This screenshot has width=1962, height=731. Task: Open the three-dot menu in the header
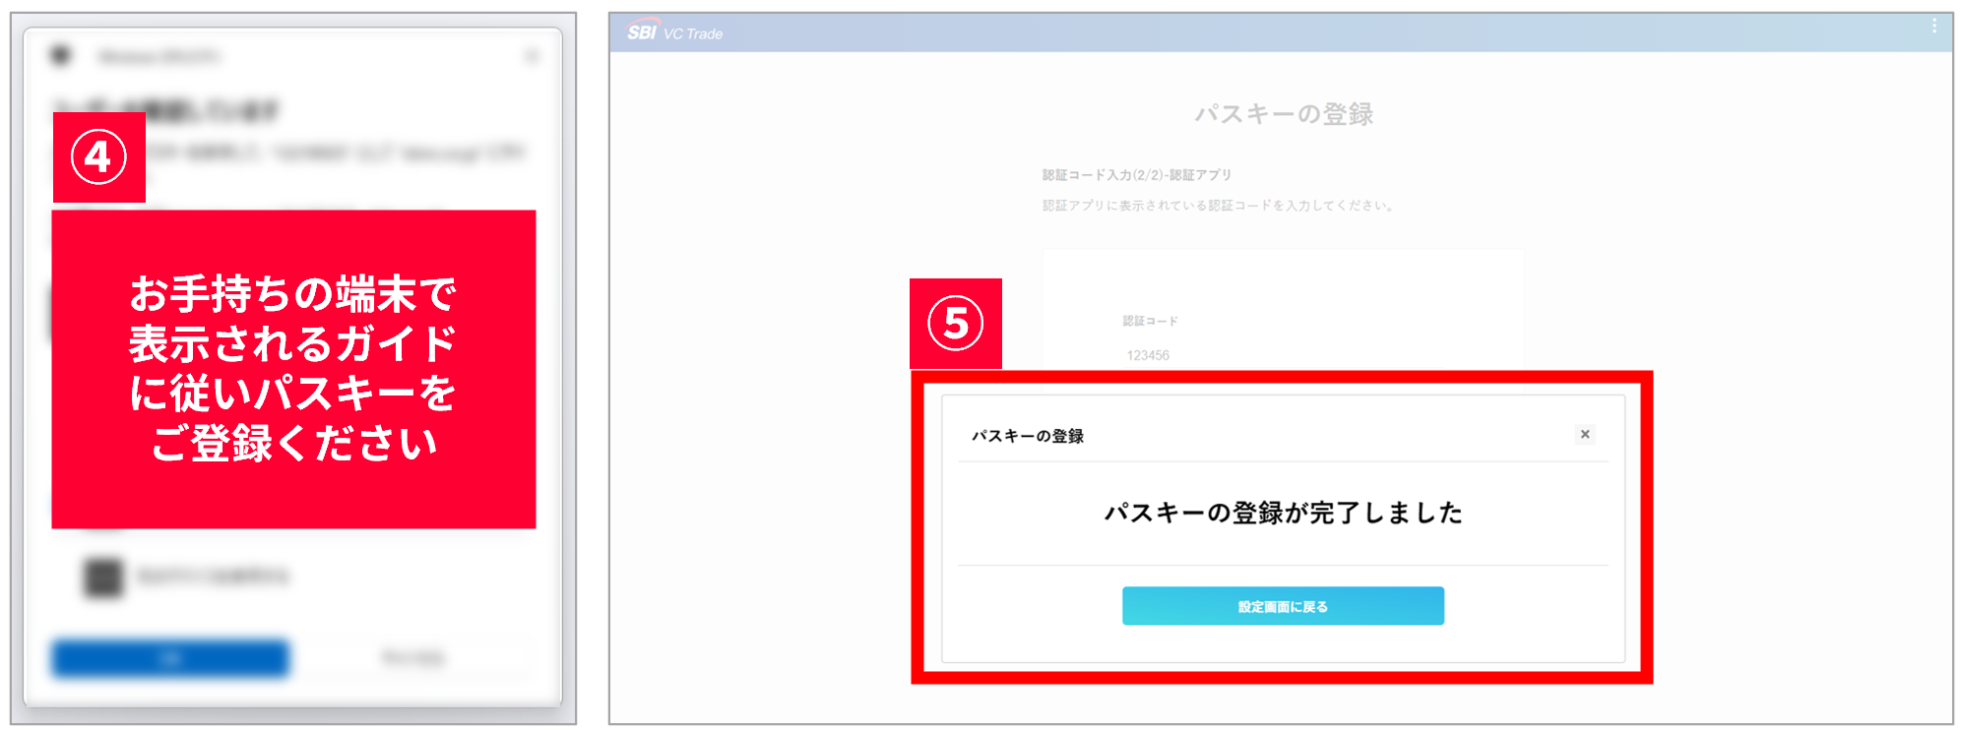pos(1934,26)
